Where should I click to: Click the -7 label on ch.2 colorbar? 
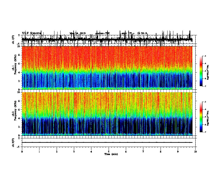tap(205, 132)
